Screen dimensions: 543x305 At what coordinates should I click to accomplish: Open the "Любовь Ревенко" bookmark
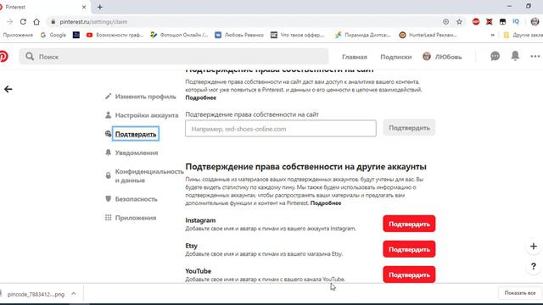239,35
